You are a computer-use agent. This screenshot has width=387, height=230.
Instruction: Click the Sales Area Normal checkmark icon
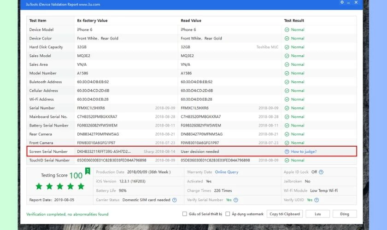[287, 64]
